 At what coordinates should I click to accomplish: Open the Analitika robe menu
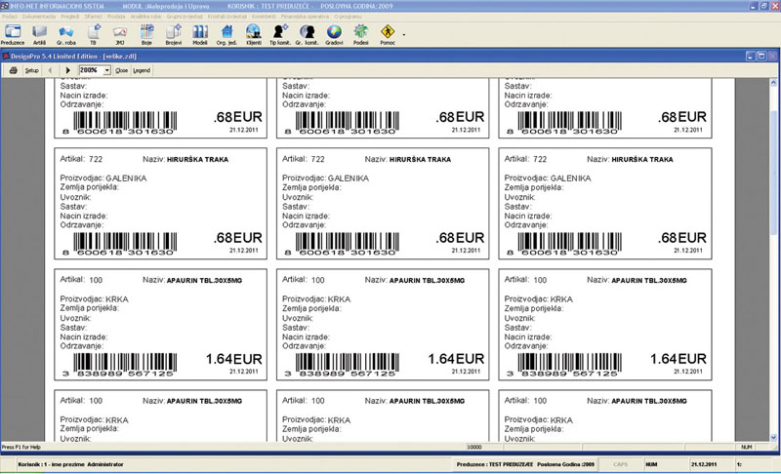[x=145, y=17]
